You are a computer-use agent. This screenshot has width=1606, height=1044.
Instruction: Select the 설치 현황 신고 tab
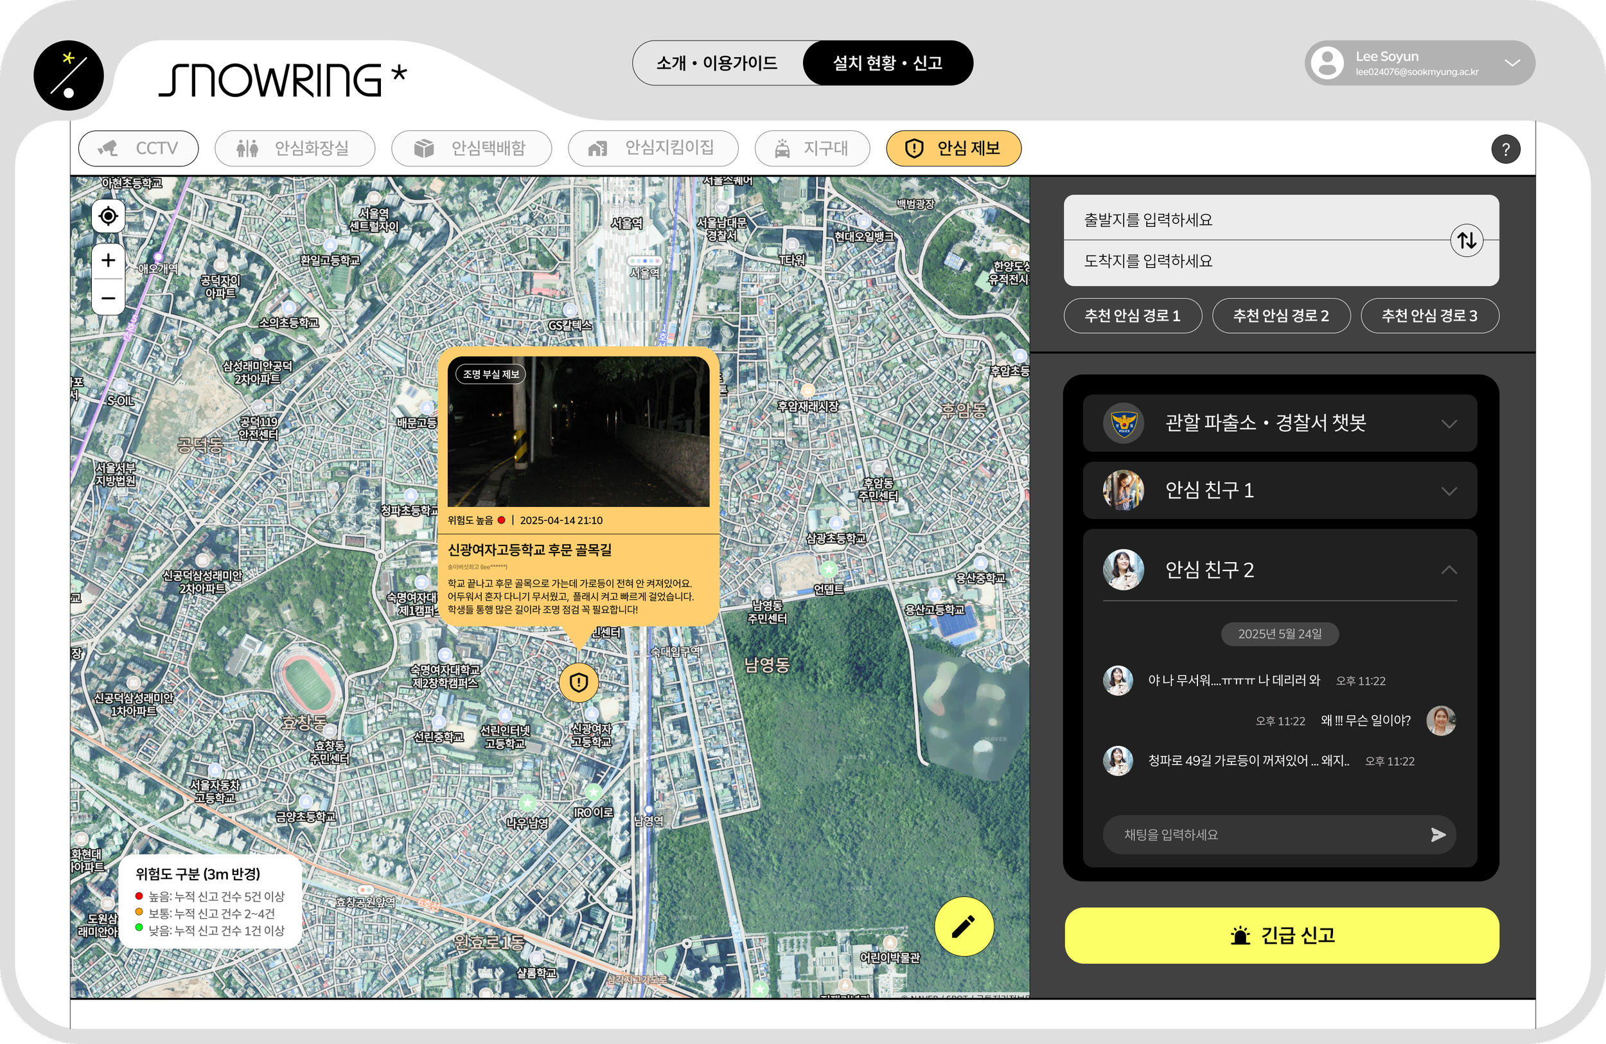coord(887,64)
